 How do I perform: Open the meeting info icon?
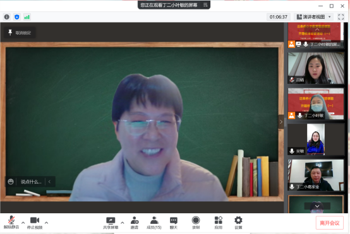coord(7,17)
